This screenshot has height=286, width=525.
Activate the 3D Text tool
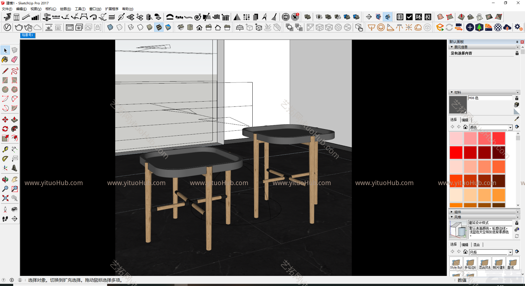click(14, 168)
